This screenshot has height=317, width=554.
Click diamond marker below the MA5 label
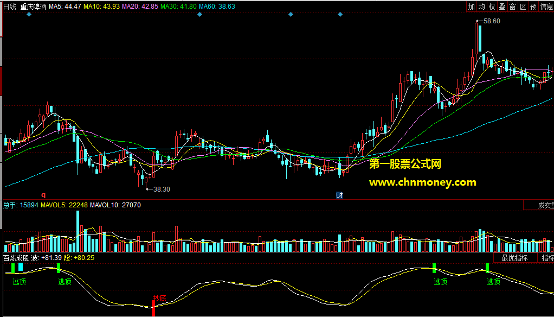point(29,15)
